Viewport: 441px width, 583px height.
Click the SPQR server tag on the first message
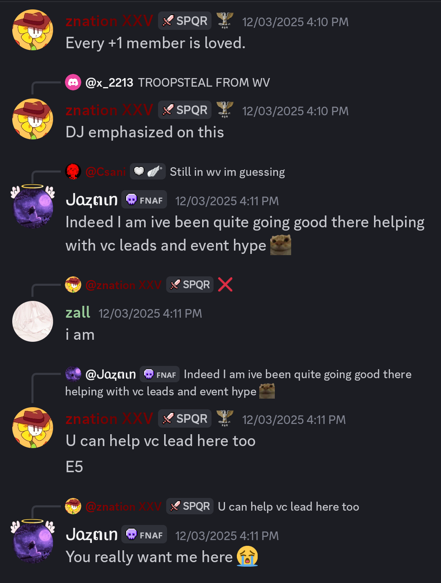point(185,21)
